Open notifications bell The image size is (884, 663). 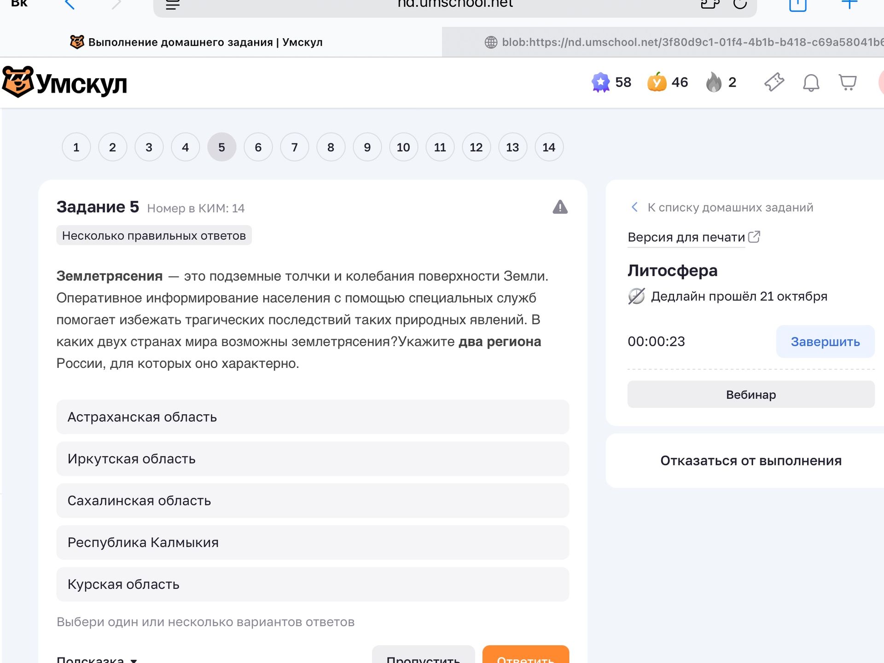pos(811,83)
